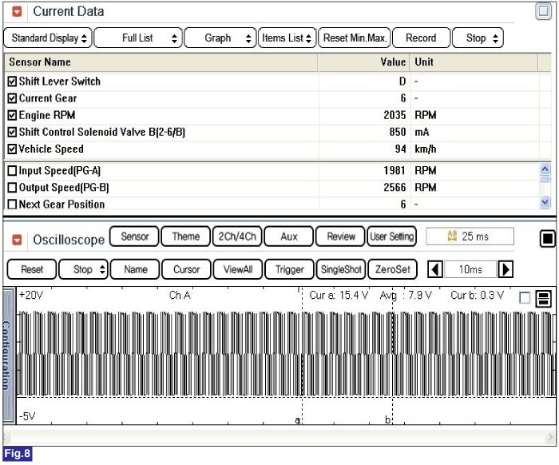Enable the Input Speed(PG-A) checkbox

click(x=12, y=171)
